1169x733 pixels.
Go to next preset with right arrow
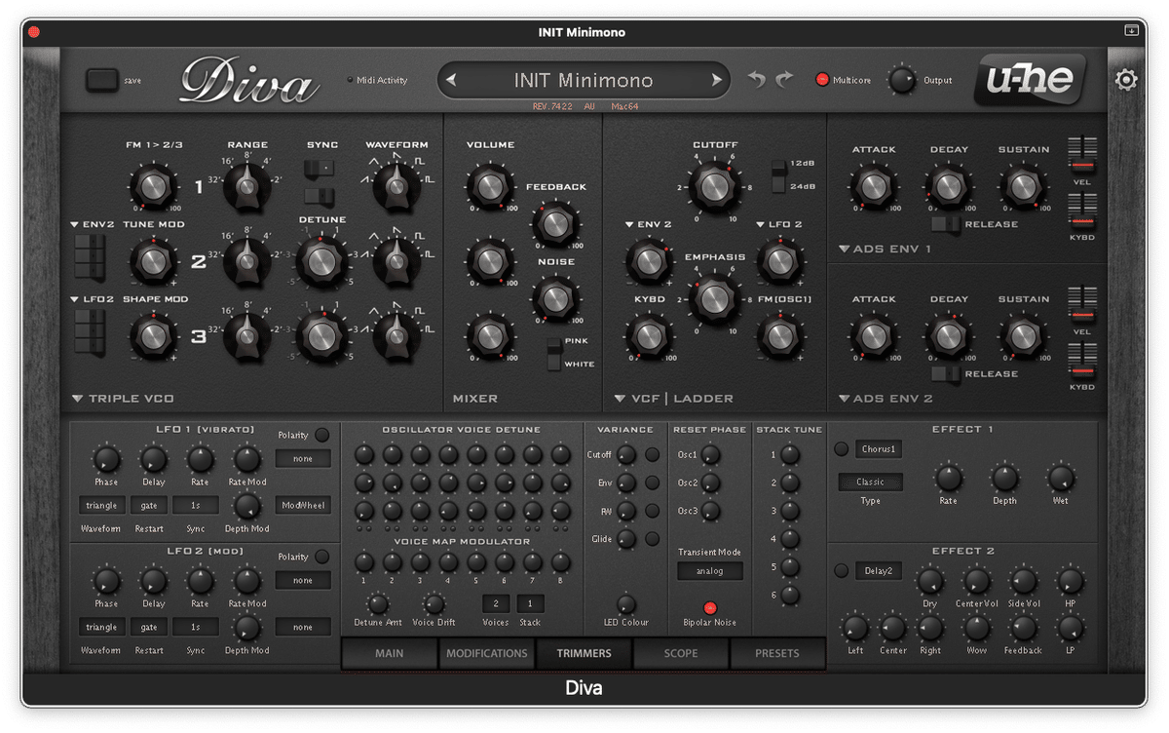[x=716, y=81]
